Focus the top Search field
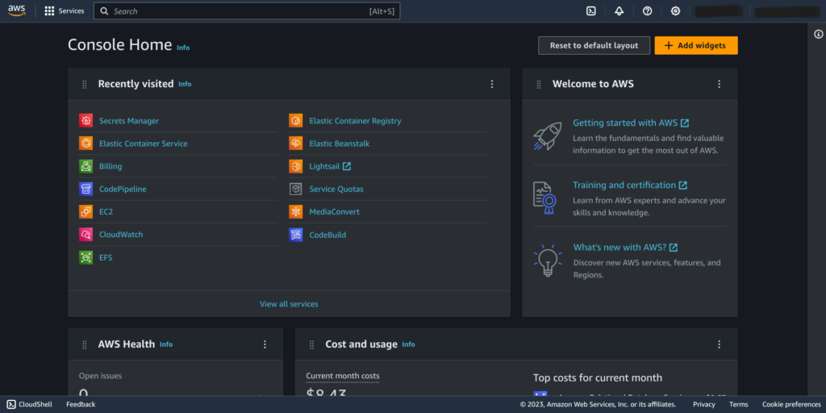 247,11
